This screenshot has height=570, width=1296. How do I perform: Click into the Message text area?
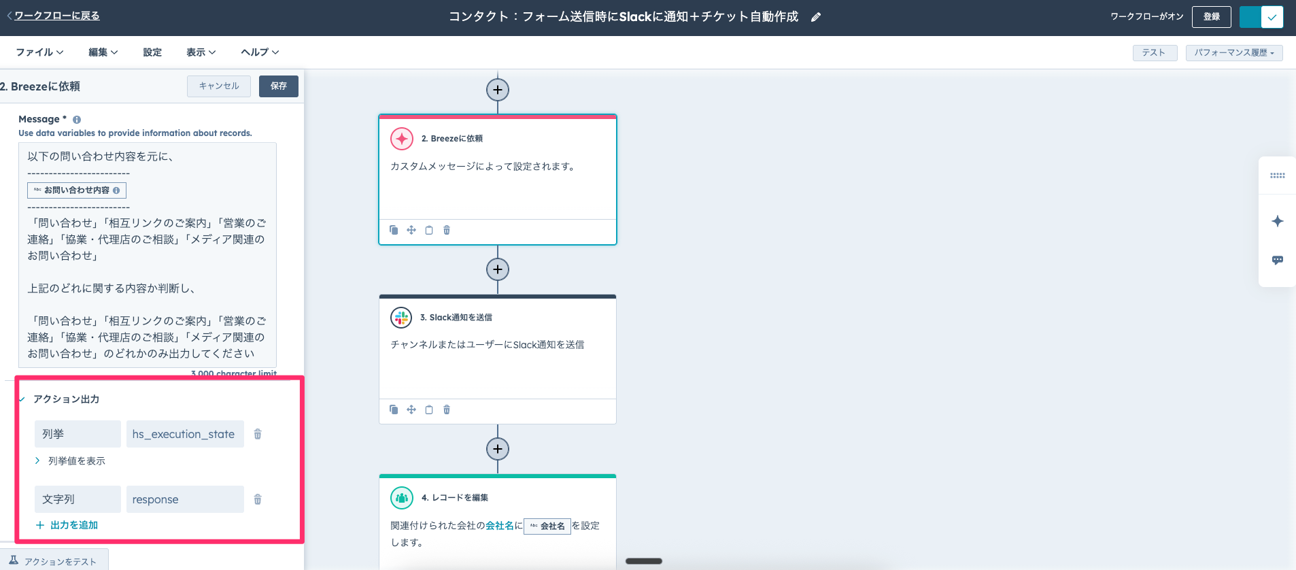tap(147, 272)
